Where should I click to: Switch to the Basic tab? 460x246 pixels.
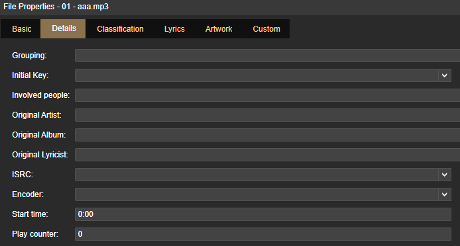pos(21,29)
